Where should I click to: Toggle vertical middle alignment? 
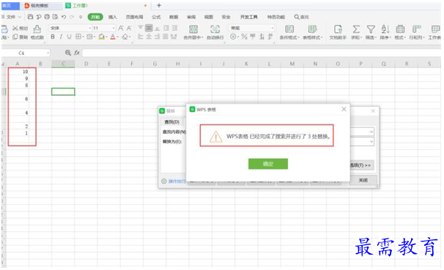point(149,28)
